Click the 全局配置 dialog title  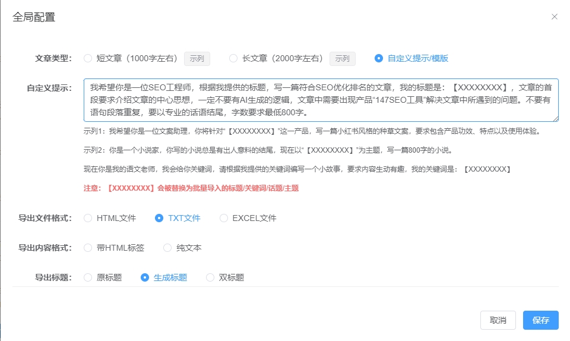(34, 17)
